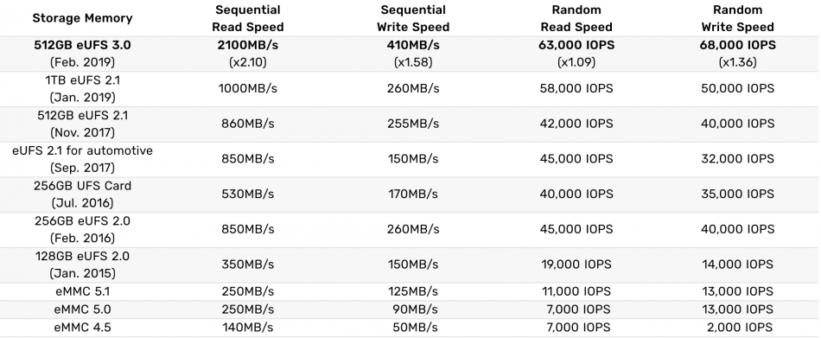Click the eMMC 4.5 row label

click(82, 328)
